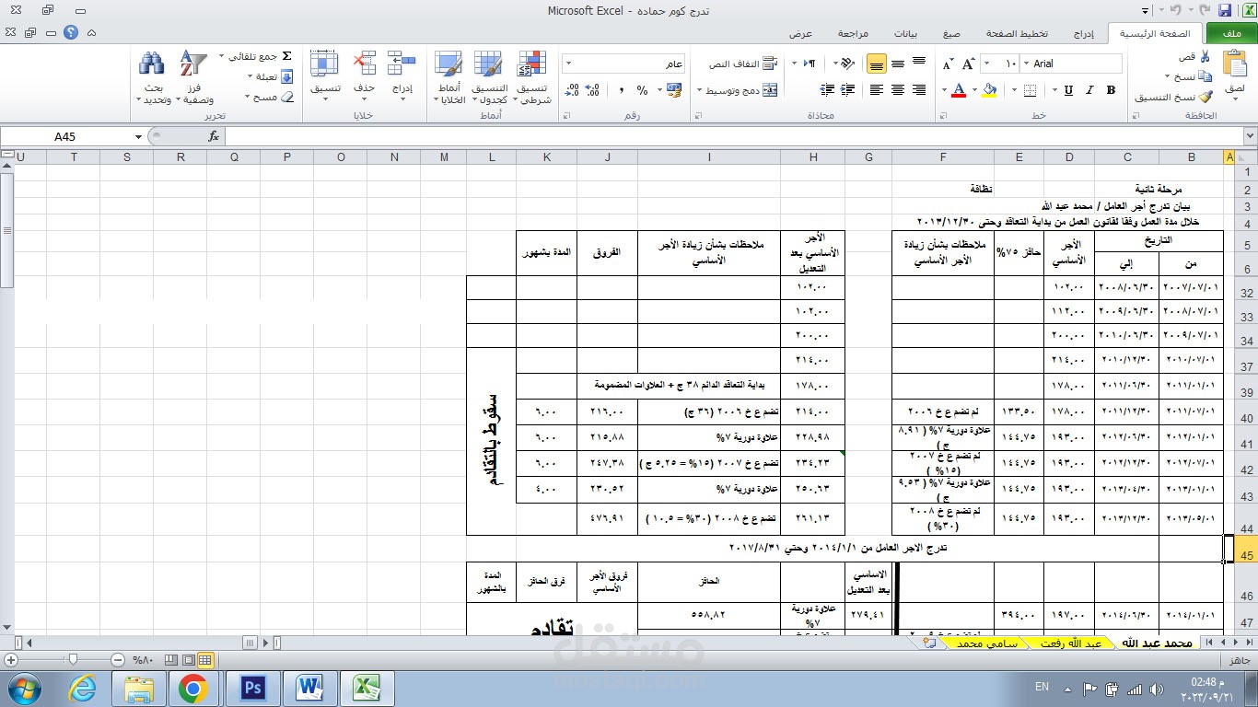The width and height of the screenshot is (1258, 707).
Task: Open the font color dropdown arrow
Action: (x=946, y=90)
